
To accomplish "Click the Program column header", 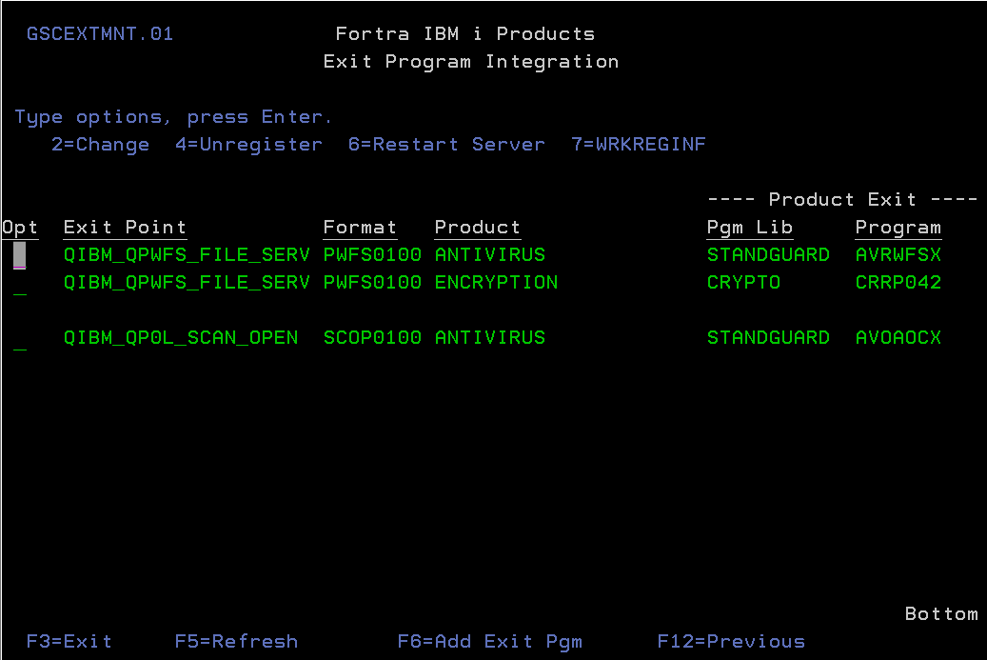I will coord(898,227).
